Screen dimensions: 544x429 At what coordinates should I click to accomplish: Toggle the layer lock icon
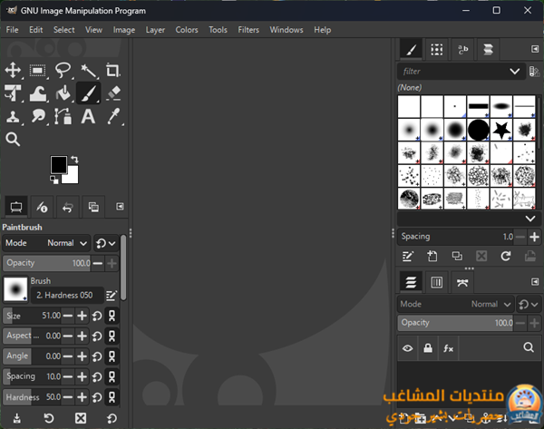427,347
